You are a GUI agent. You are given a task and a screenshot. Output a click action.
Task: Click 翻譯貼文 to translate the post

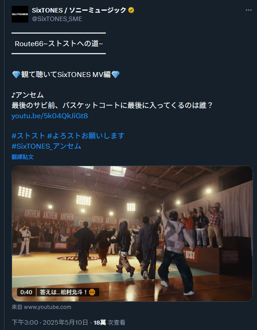coord(22,157)
